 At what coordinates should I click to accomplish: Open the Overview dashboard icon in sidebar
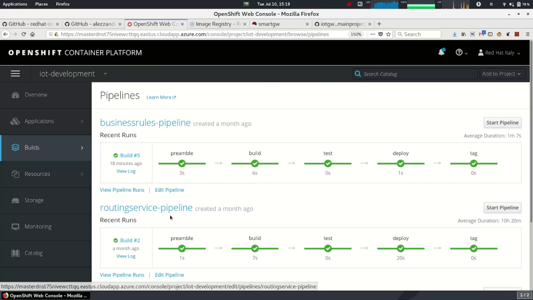pos(15,95)
